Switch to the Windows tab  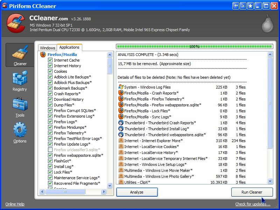coord(48,48)
